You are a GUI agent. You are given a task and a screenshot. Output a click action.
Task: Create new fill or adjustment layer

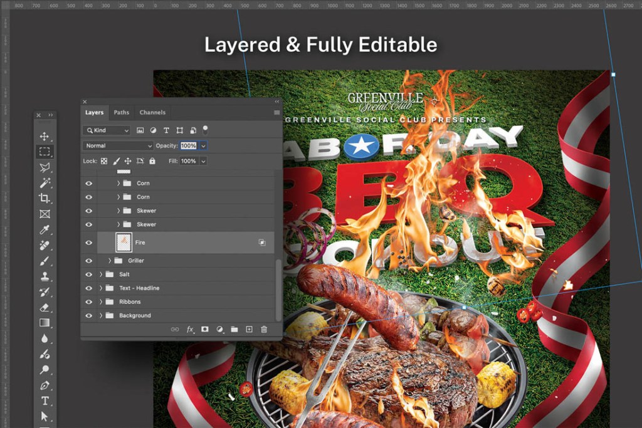tap(220, 330)
